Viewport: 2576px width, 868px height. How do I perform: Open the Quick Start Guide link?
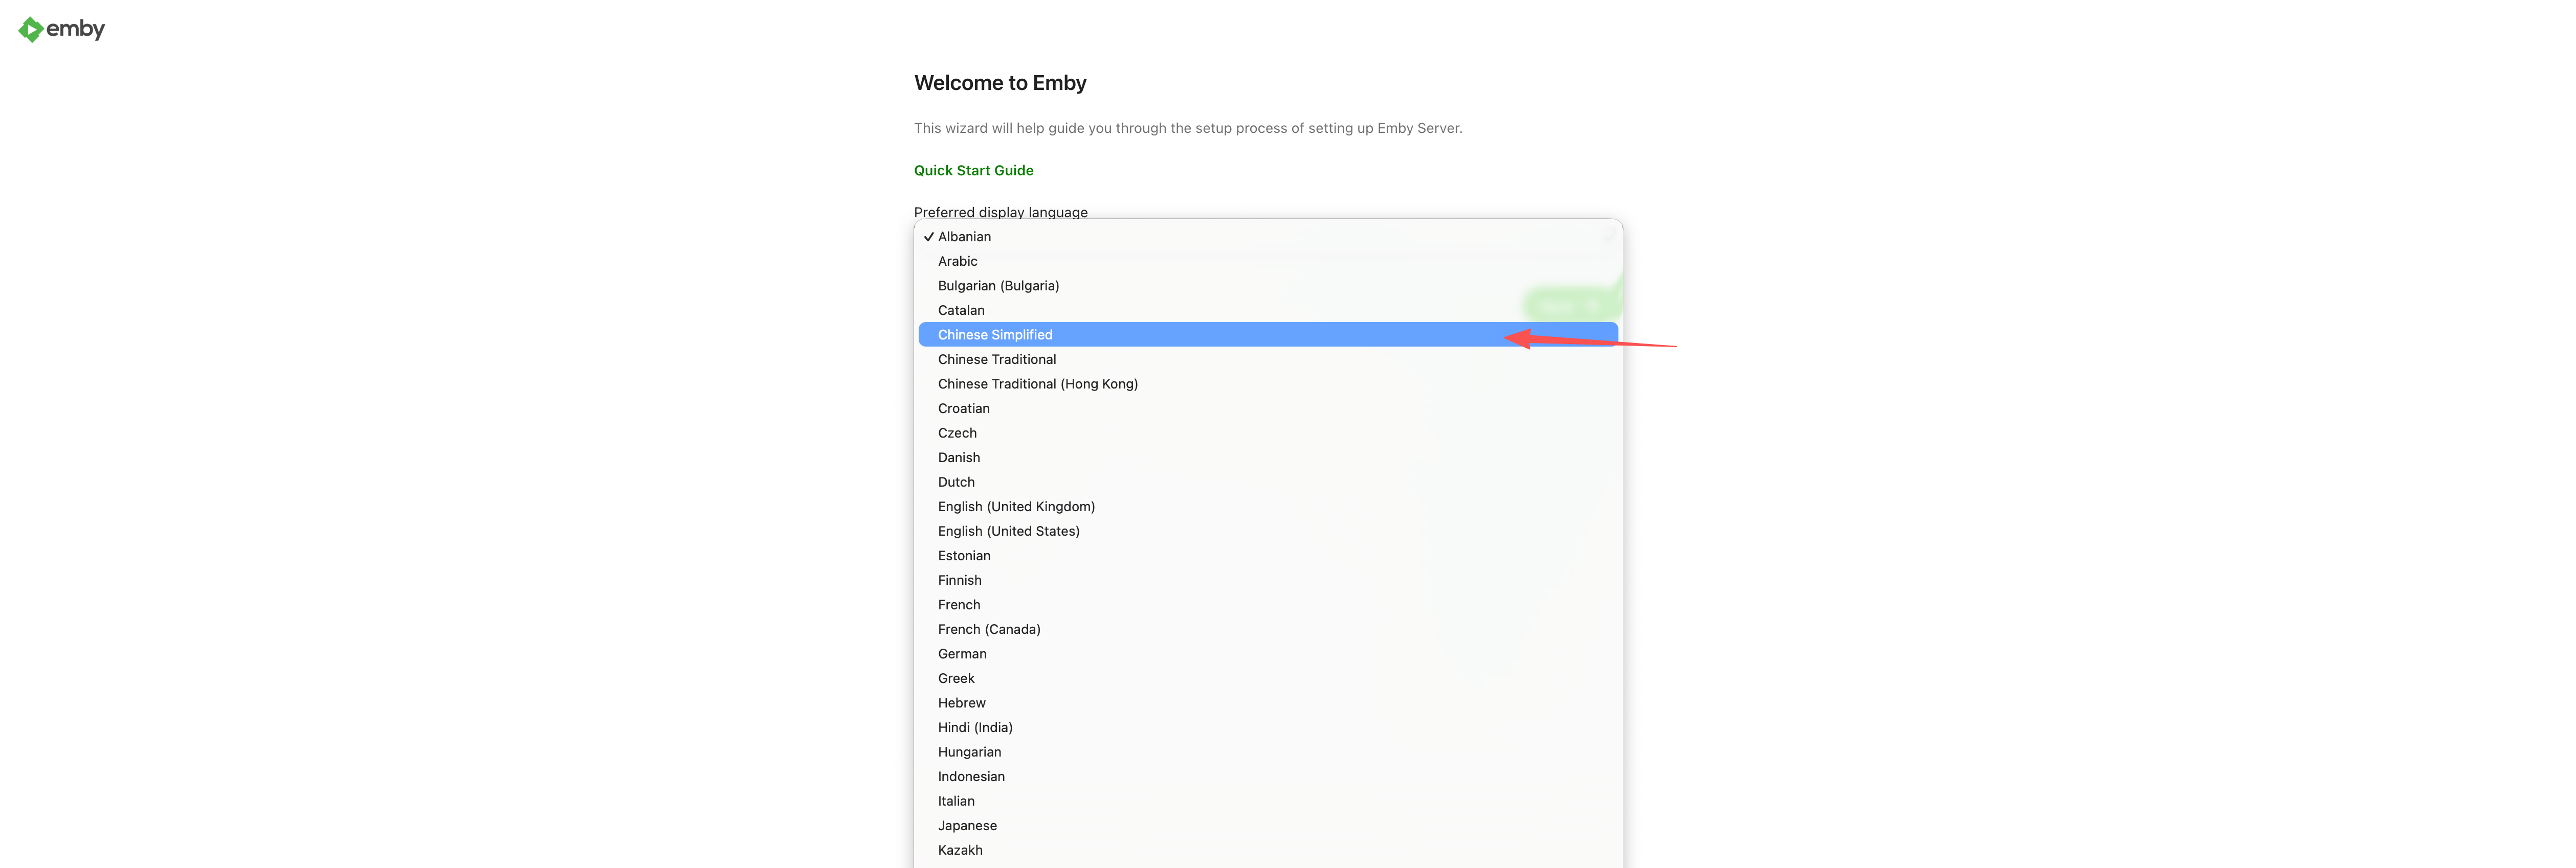coord(973,171)
